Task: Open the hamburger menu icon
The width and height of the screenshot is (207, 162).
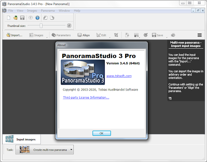Action: coord(200,35)
